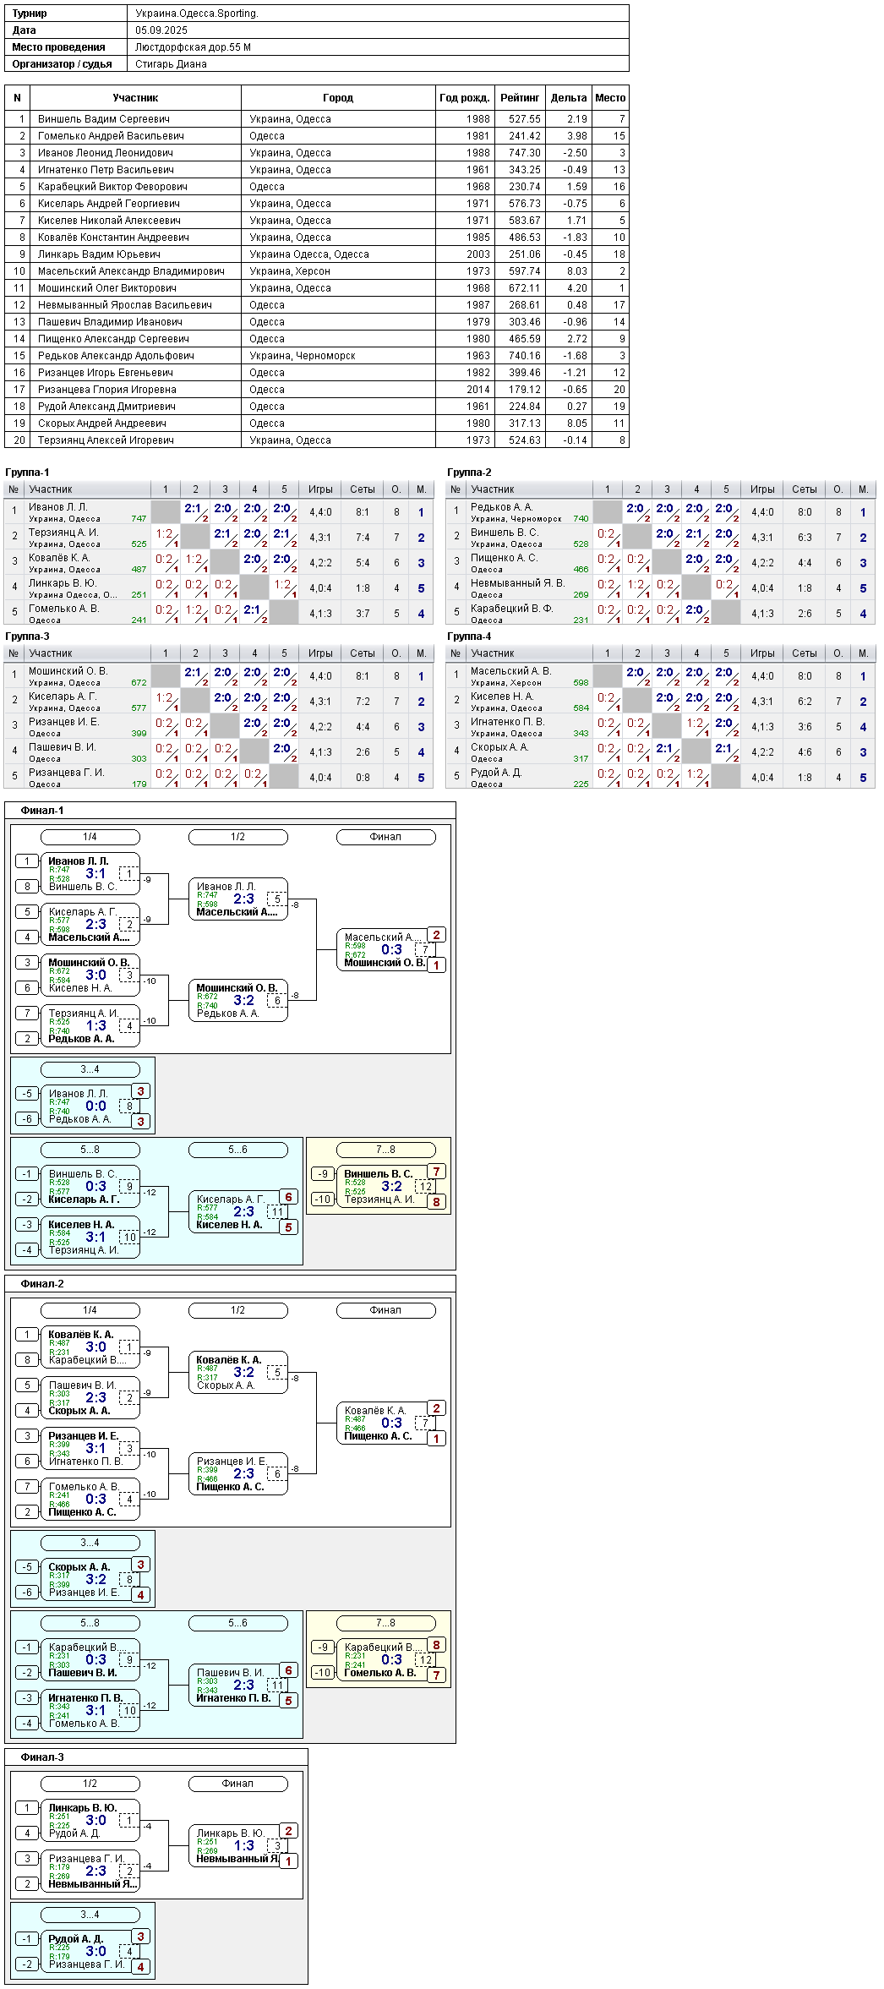Select participant Мошинский Олег Викторович row
Image resolution: width=884 pixels, height=1989 pixels.
coord(317,288)
